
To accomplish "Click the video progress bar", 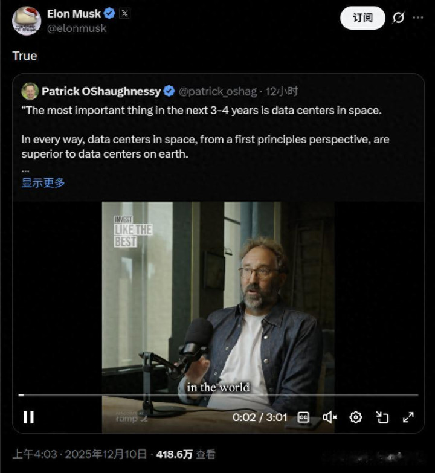I will coord(217,395).
